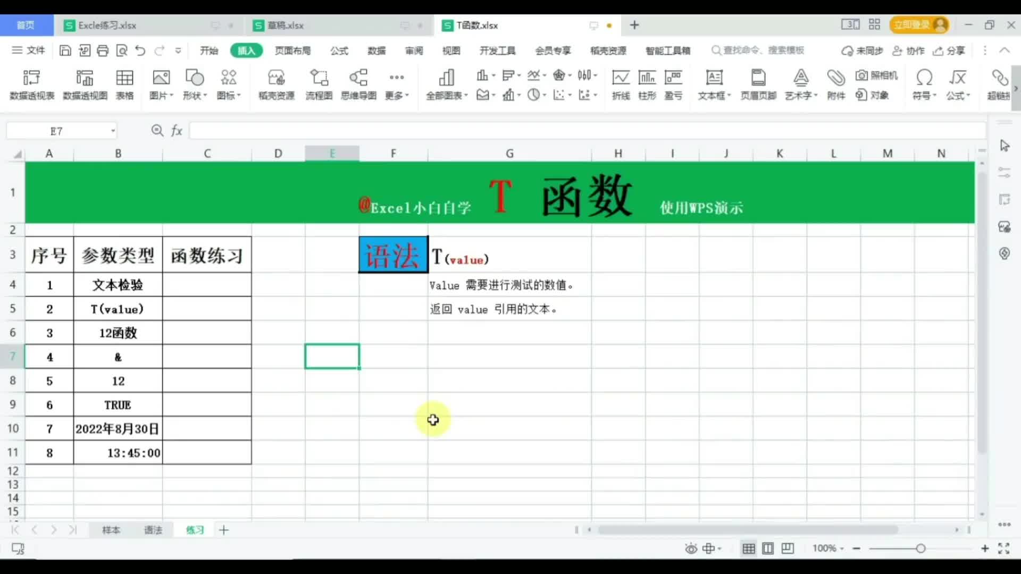Open the 章稿.xlsx document tab

(x=285, y=25)
